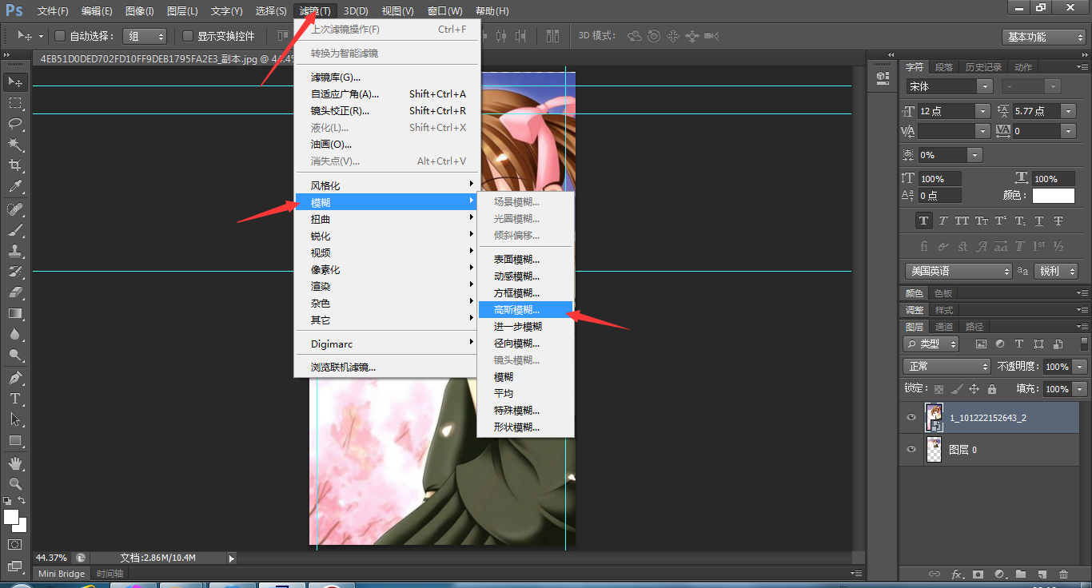Select the Spot Healing Brush tool
1092x588 pixels.
pyautogui.click(x=15, y=209)
